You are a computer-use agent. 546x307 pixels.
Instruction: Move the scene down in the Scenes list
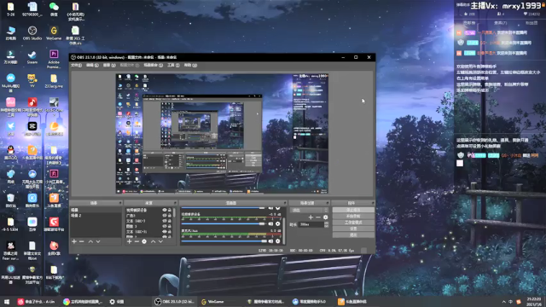[x=98, y=241]
